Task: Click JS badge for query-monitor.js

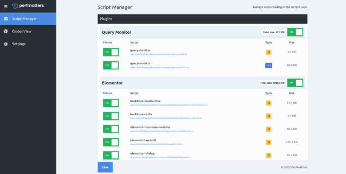Action: [x=268, y=52]
